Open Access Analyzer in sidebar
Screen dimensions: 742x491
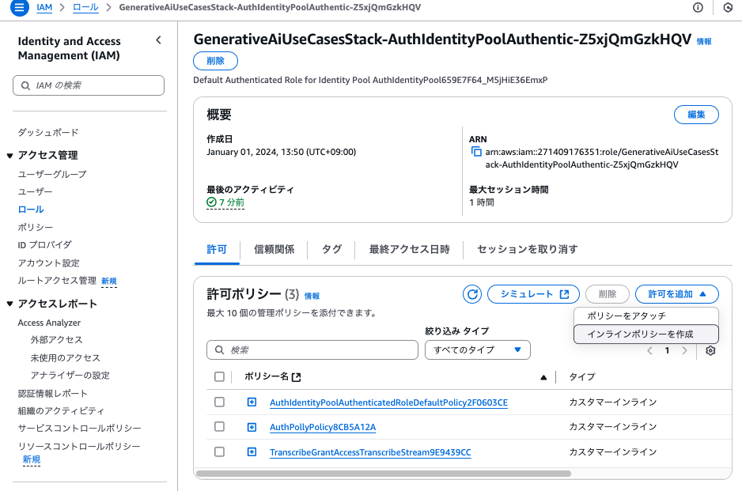pyautogui.click(x=49, y=323)
